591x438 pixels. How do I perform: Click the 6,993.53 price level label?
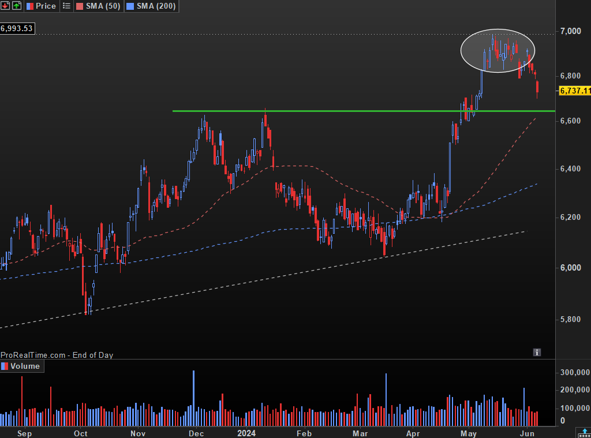point(17,29)
